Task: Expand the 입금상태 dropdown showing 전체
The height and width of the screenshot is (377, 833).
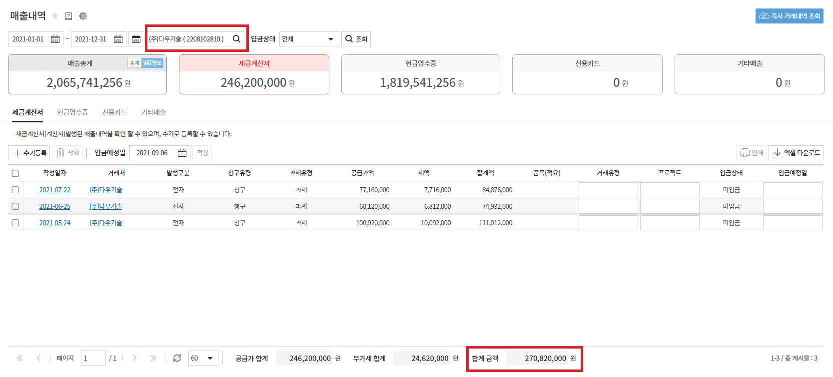Action: click(308, 39)
